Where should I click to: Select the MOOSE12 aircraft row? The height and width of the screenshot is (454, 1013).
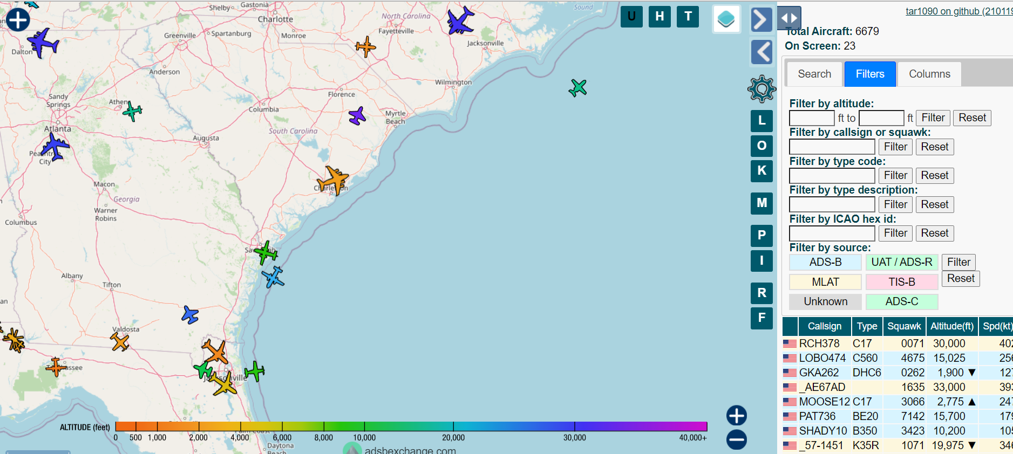[898, 402]
